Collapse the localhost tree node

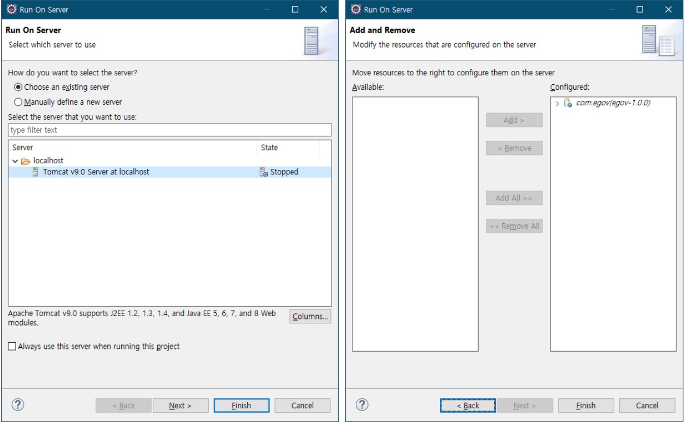[x=15, y=161]
